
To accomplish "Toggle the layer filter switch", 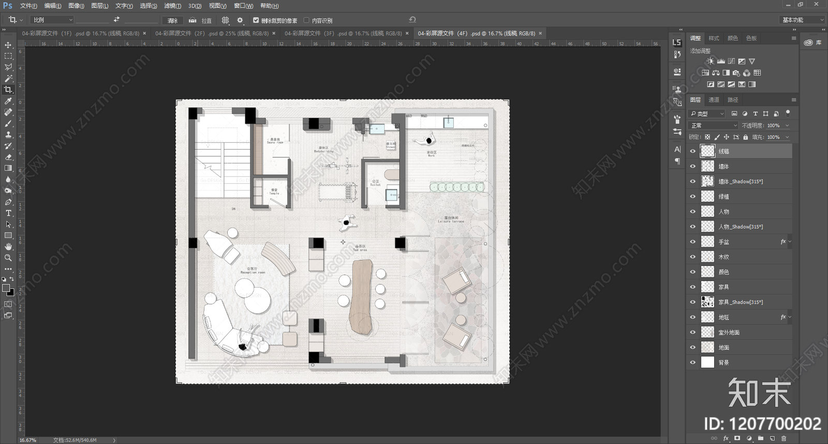I will pos(788,113).
